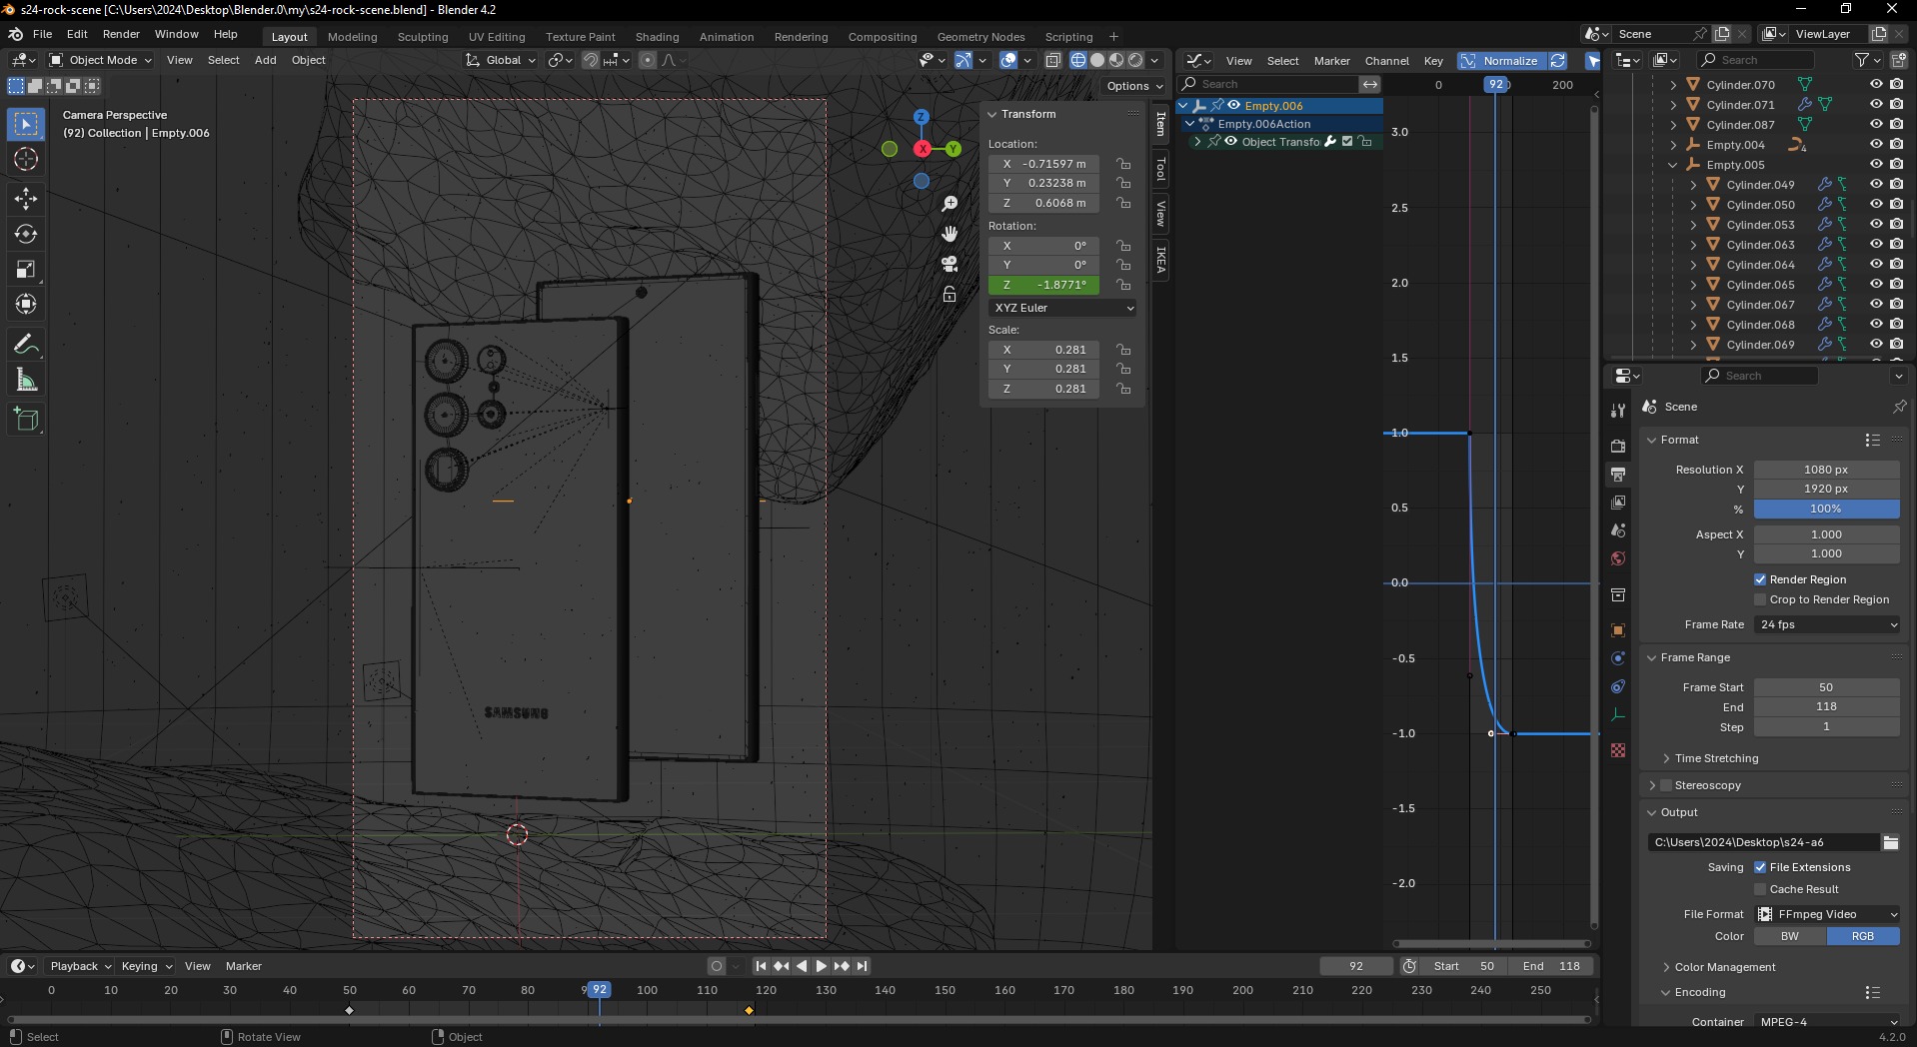Open the viewport Options popover
The image size is (1917, 1047).
(x=1134, y=86)
